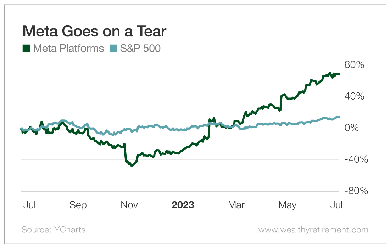
Task: Click the 0% y-axis label
Action: coord(357,128)
